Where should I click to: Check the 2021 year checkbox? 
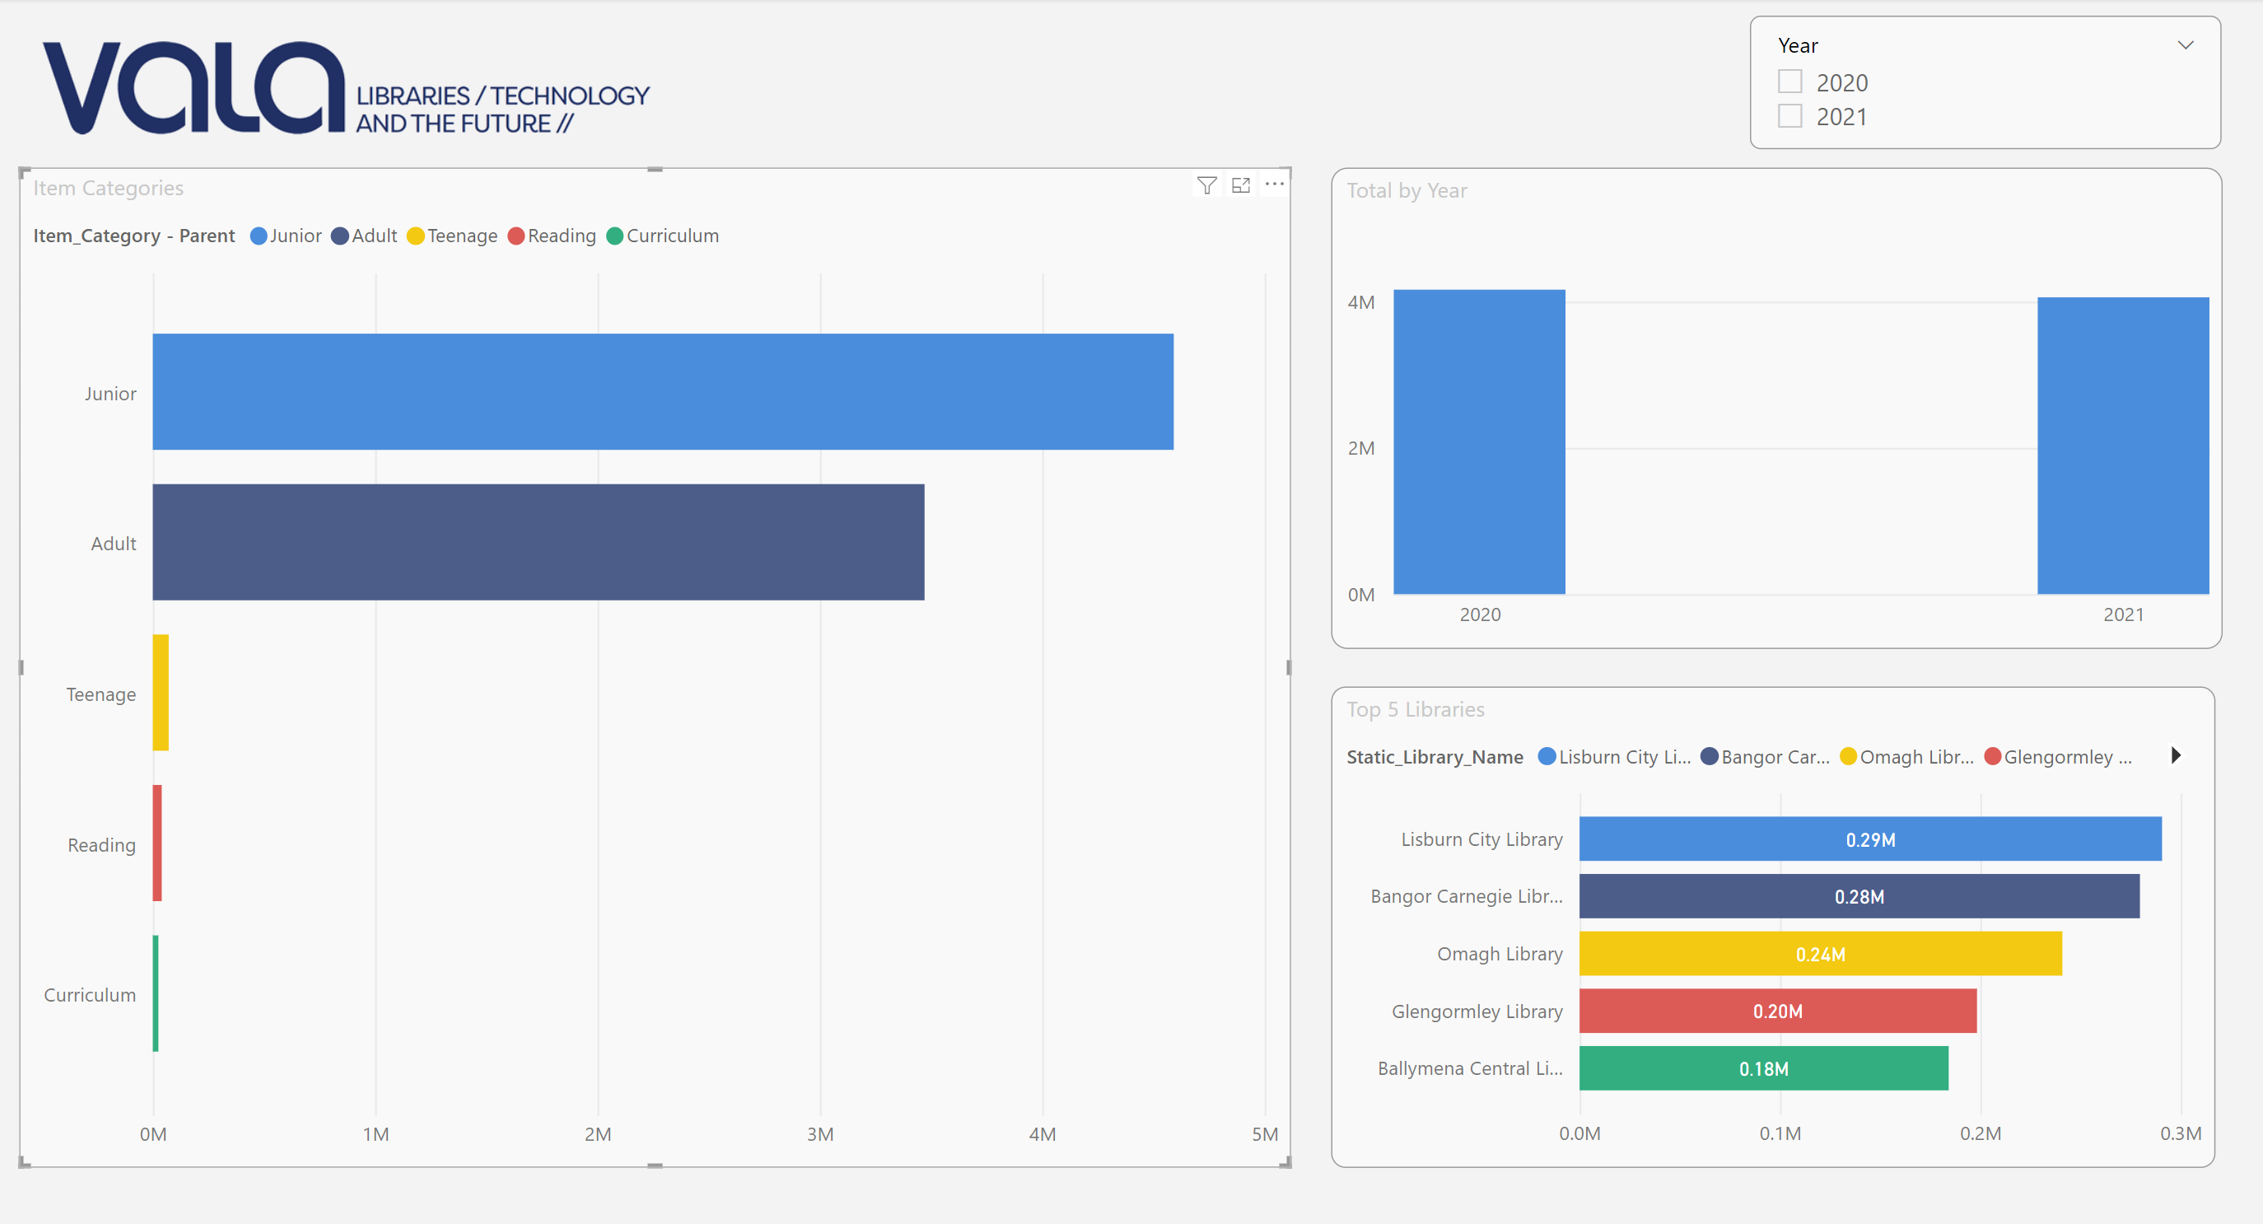pos(1789,116)
